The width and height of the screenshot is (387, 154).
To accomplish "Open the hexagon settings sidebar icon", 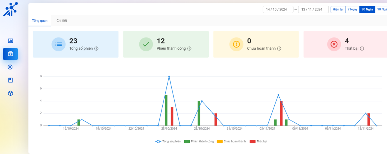I will [x=10, y=67].
